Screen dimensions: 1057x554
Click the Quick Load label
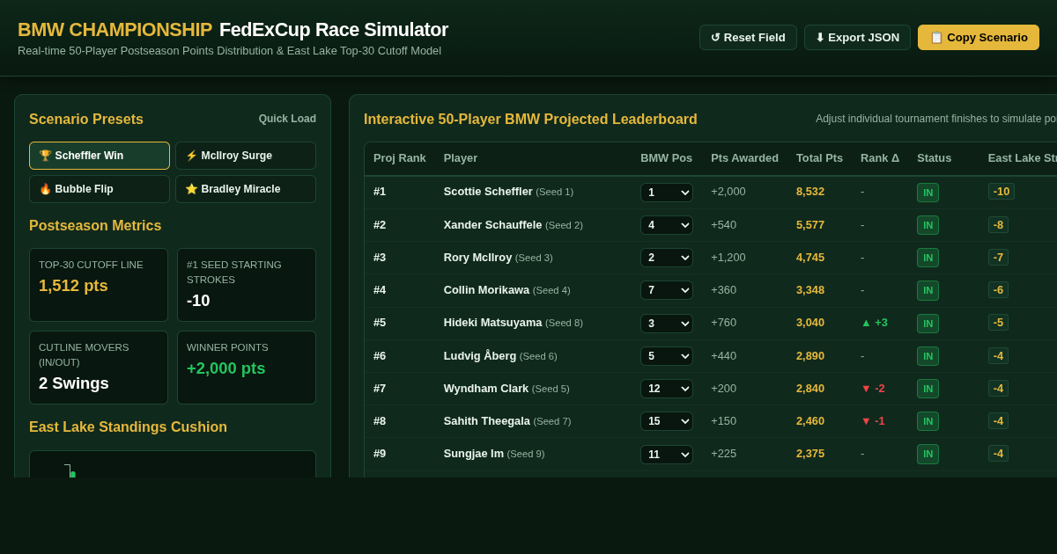tap(287, 119)
